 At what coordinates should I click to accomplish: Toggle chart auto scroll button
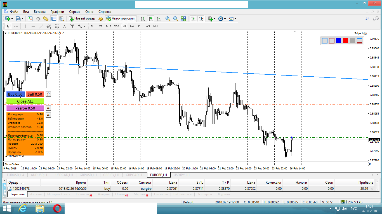click(193, 19)
